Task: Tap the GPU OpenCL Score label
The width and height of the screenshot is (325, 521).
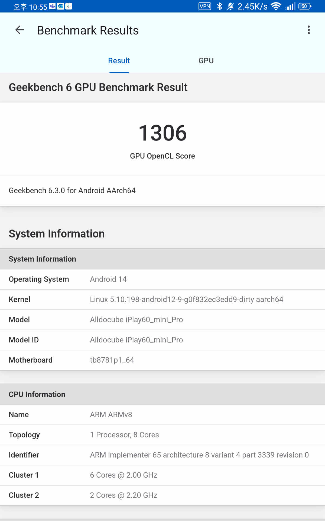Action: (162, 156)
